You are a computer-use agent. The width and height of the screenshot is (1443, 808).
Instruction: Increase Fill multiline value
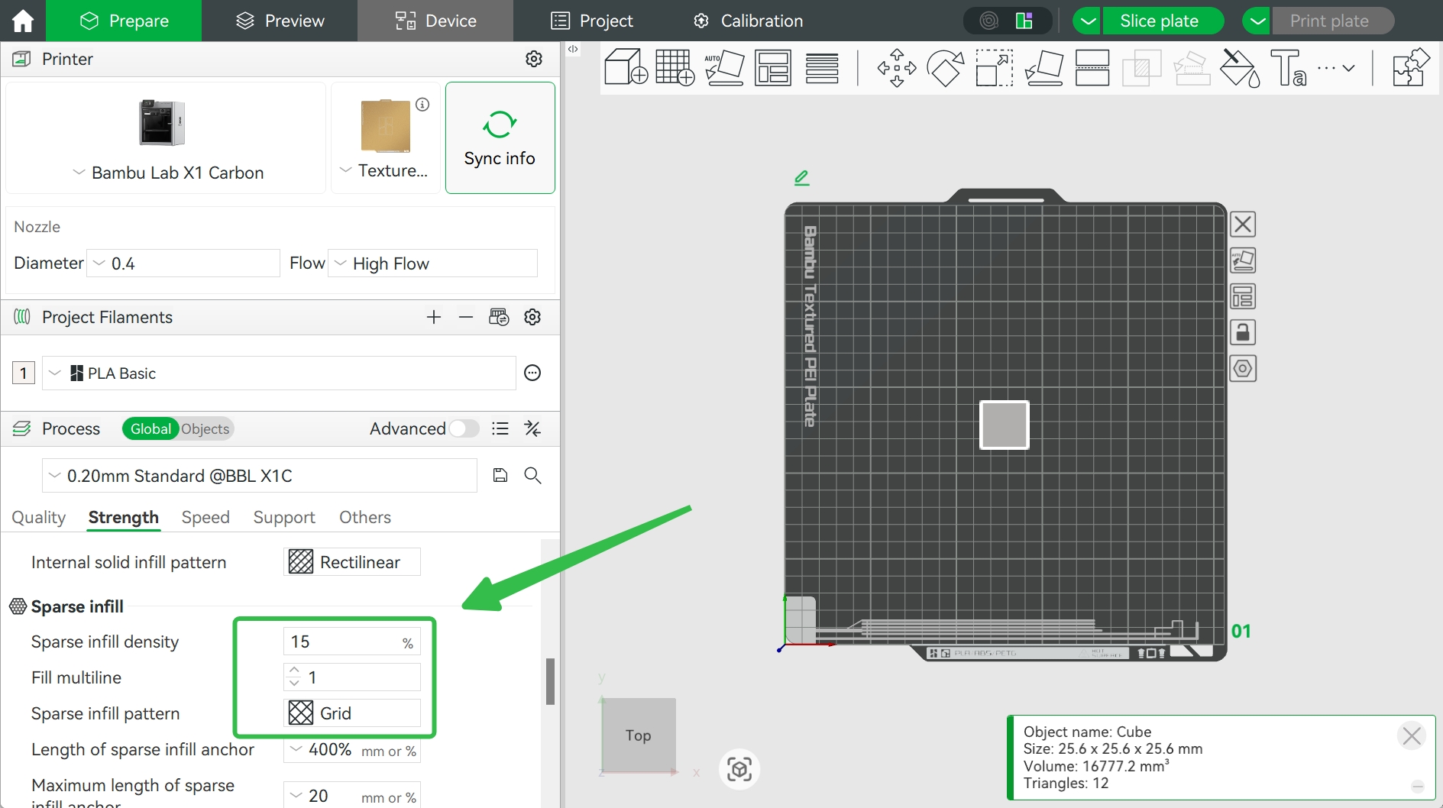(294, 671)
